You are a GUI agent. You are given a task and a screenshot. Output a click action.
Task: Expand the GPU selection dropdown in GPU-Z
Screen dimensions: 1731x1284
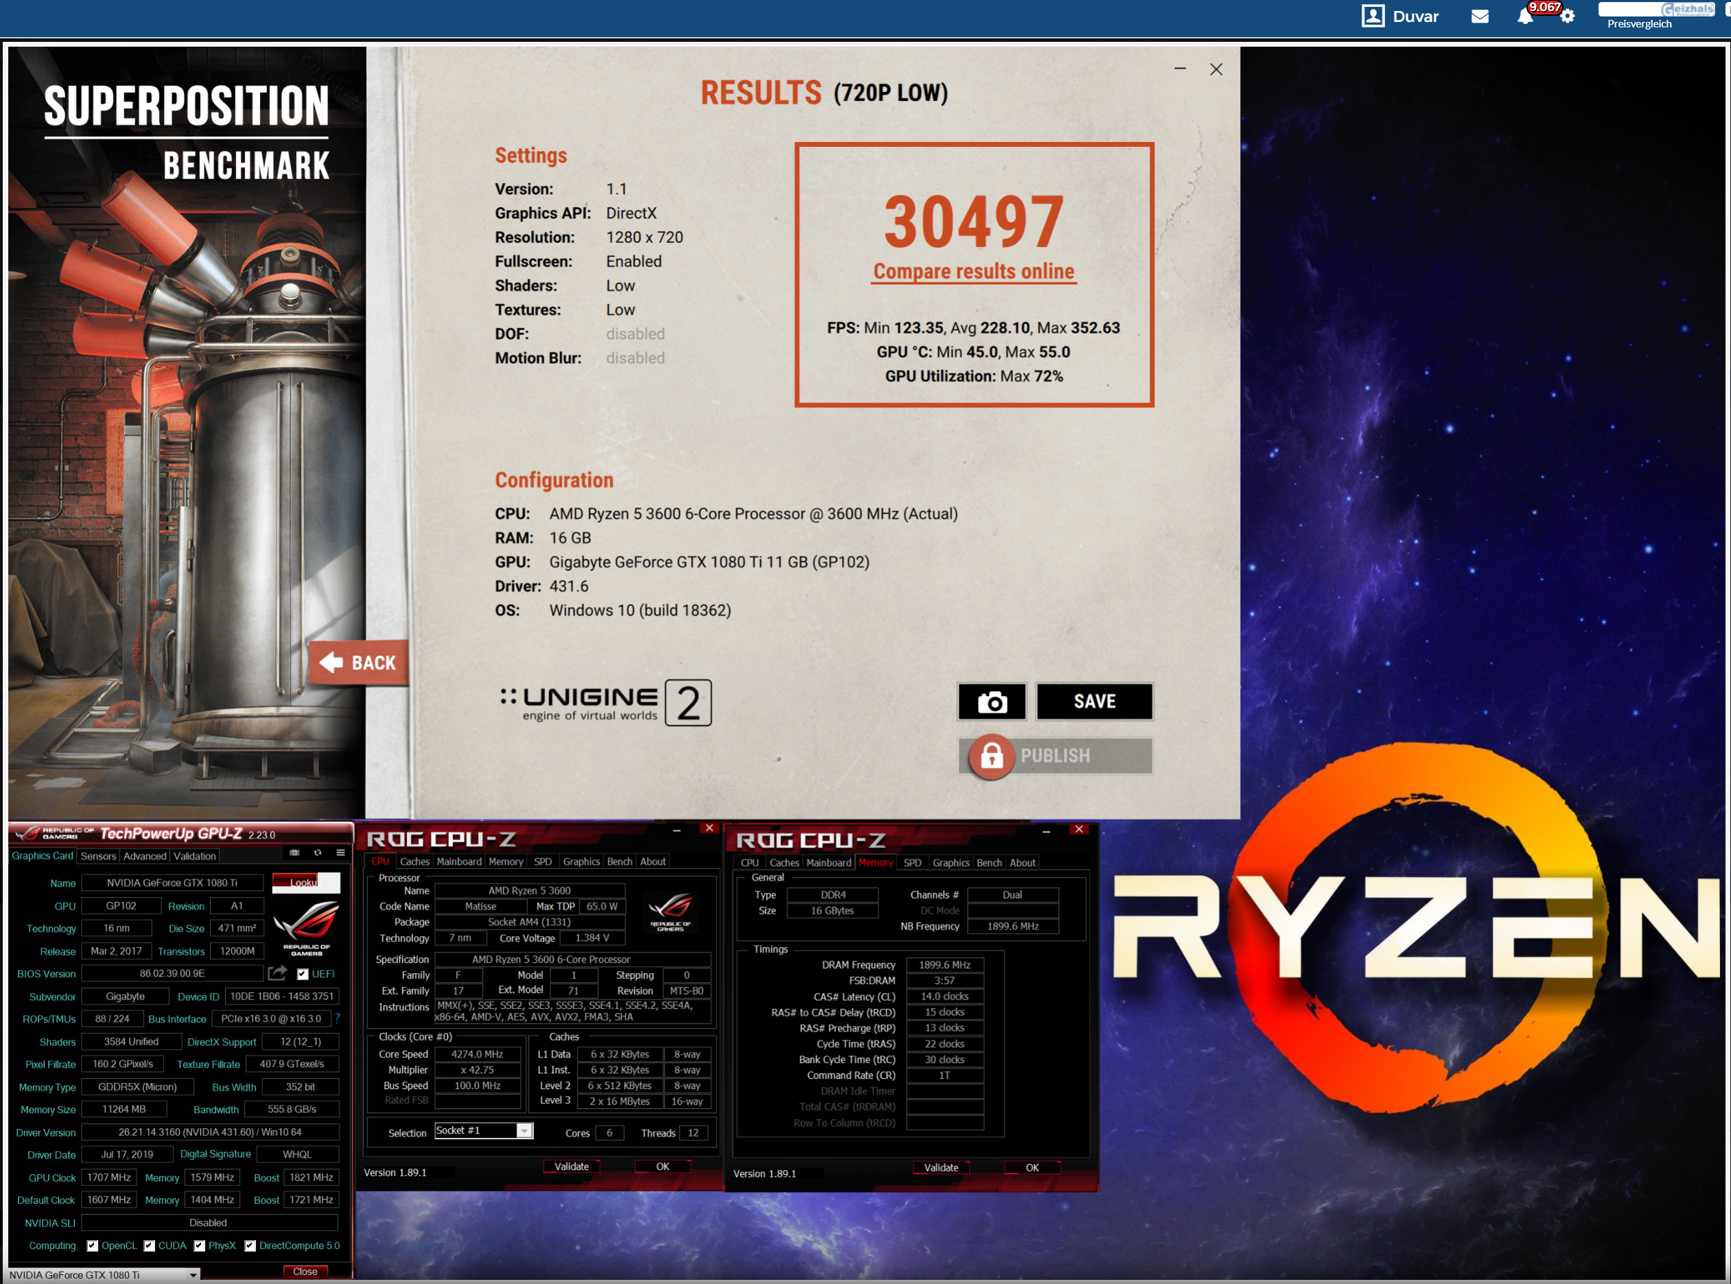pyautogui.click(x=193, y=1274)
